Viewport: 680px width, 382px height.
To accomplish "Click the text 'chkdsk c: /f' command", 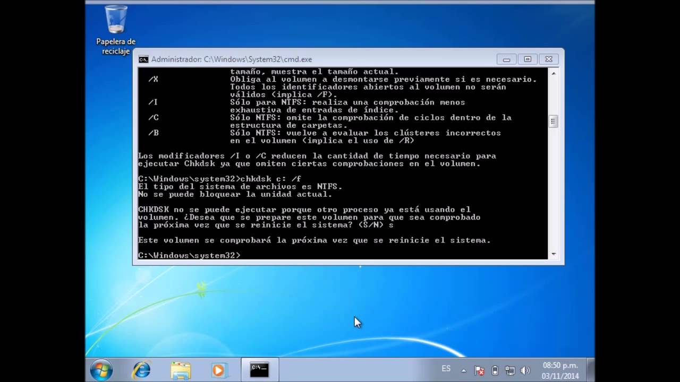I will [x=270, y=179].
